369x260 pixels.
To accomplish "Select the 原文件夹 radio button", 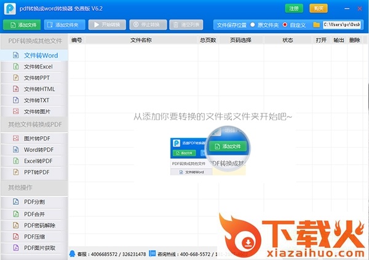I will click(x=253, y=25).
